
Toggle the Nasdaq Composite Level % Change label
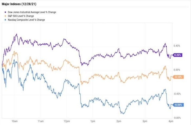(27, 20)
